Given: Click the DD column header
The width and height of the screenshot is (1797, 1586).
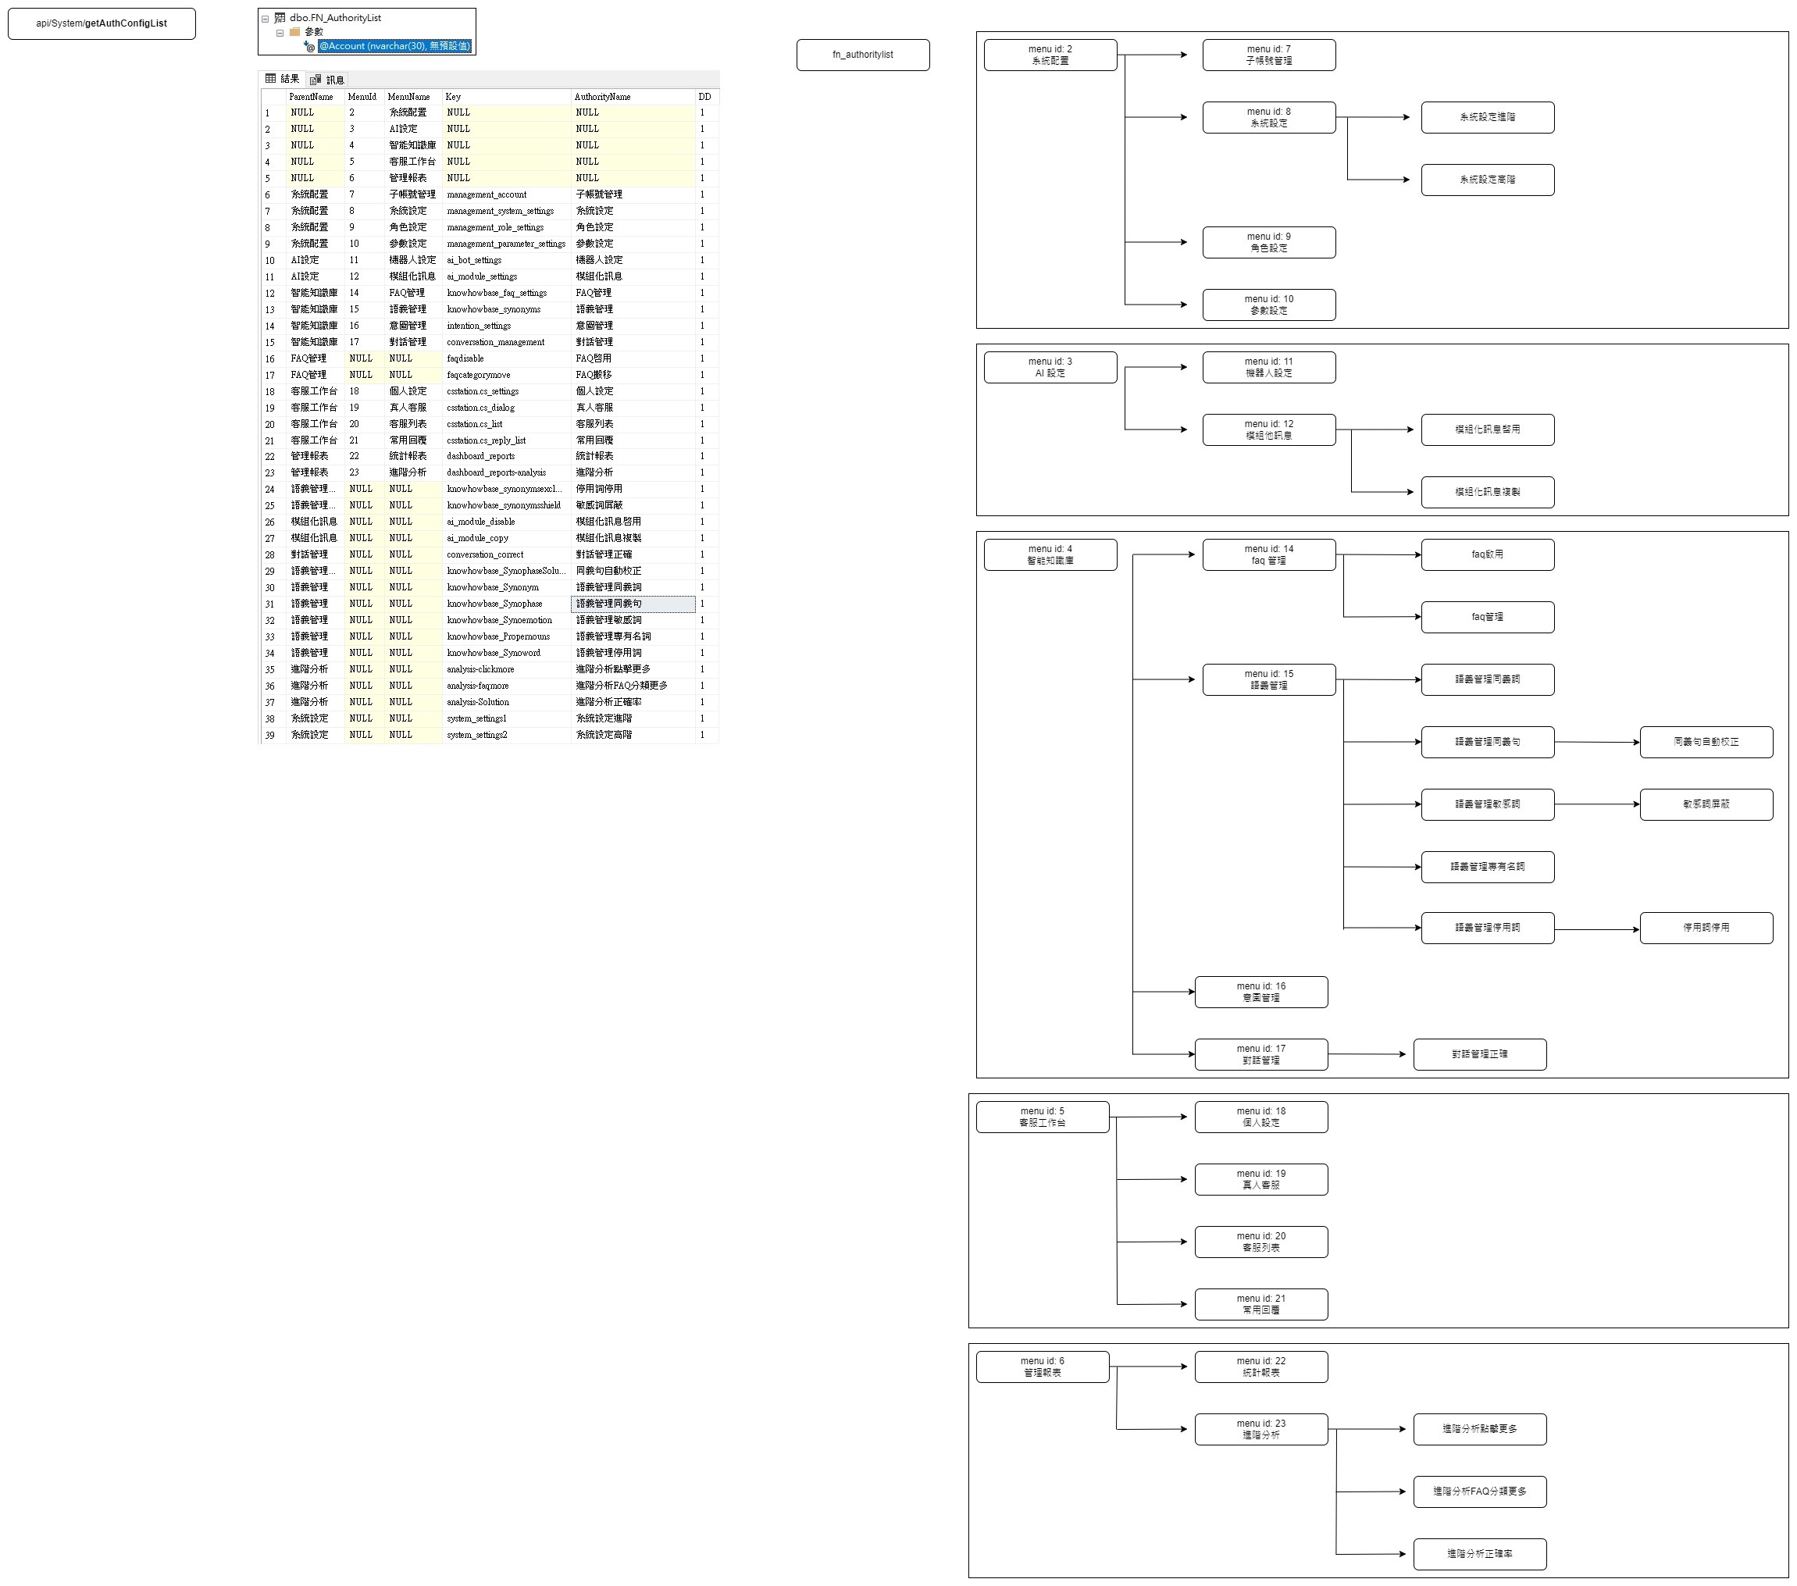Looking at the screenshot, I should [706, 97].
